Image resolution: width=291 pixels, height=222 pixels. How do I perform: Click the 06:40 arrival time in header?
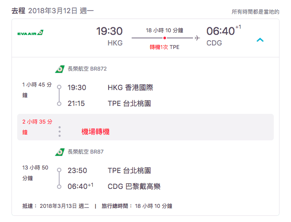220,31
